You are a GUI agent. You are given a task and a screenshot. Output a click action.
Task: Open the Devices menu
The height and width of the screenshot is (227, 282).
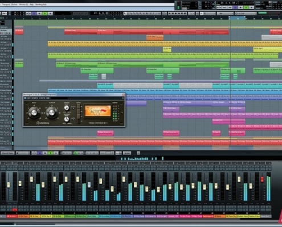click(14, 5)
